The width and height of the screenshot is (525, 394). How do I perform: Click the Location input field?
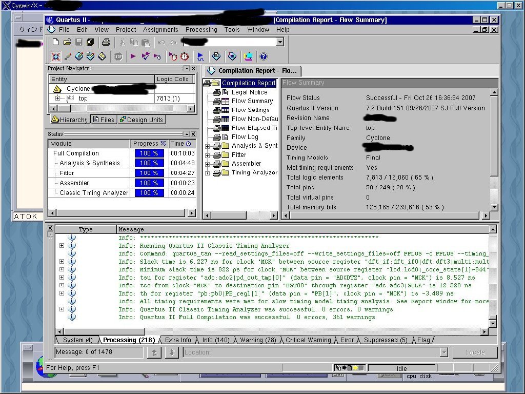pos(312,352)
